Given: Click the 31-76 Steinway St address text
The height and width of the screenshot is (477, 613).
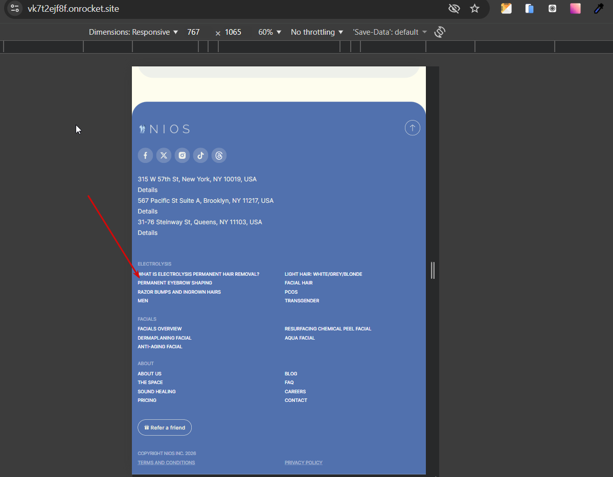Looking at the screenshot, I should coord(200,222).
